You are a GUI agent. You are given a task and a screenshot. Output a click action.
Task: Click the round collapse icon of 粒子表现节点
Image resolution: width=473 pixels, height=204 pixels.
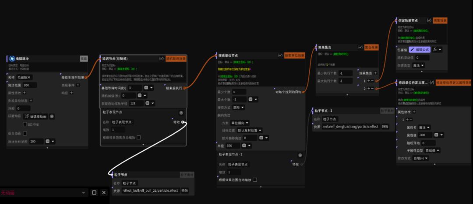tap(181, 113)
